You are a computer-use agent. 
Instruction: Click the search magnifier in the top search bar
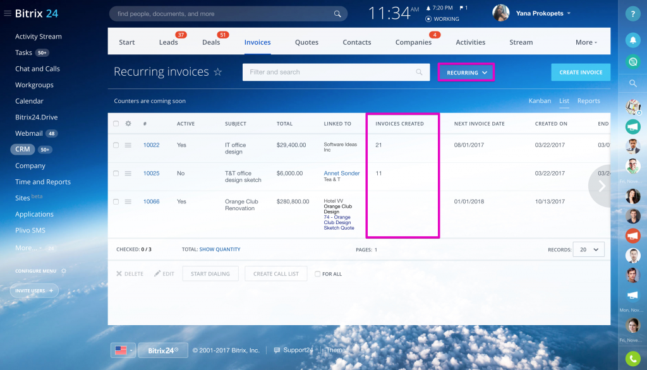click(x=337, y=14)
